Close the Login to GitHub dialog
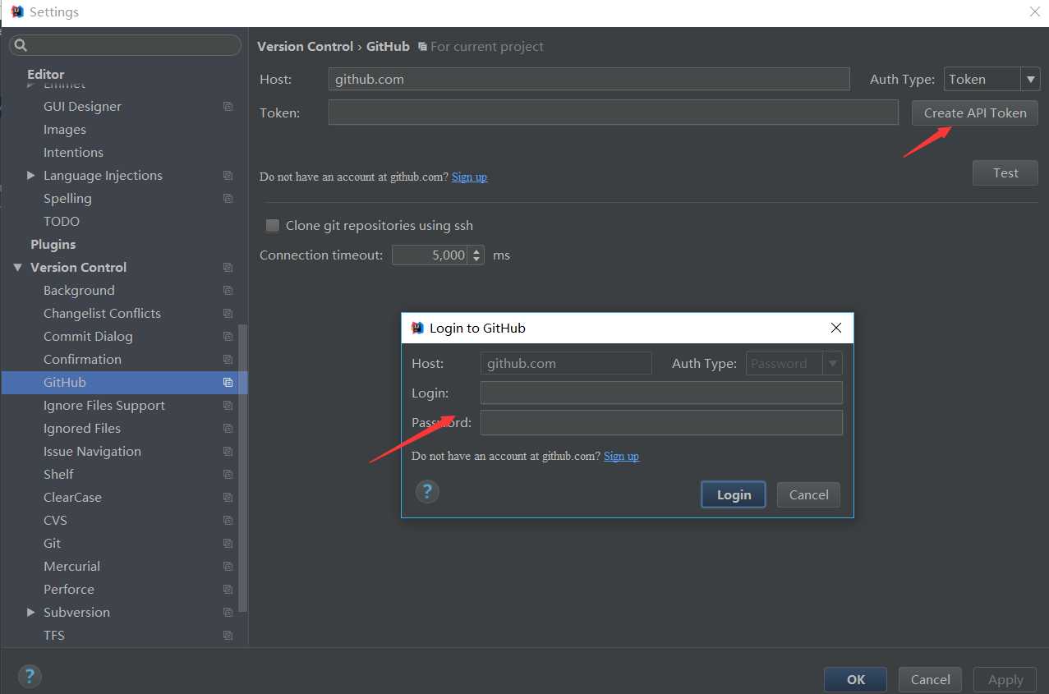Screen dimensions: 1049x694 coord(836,328)
